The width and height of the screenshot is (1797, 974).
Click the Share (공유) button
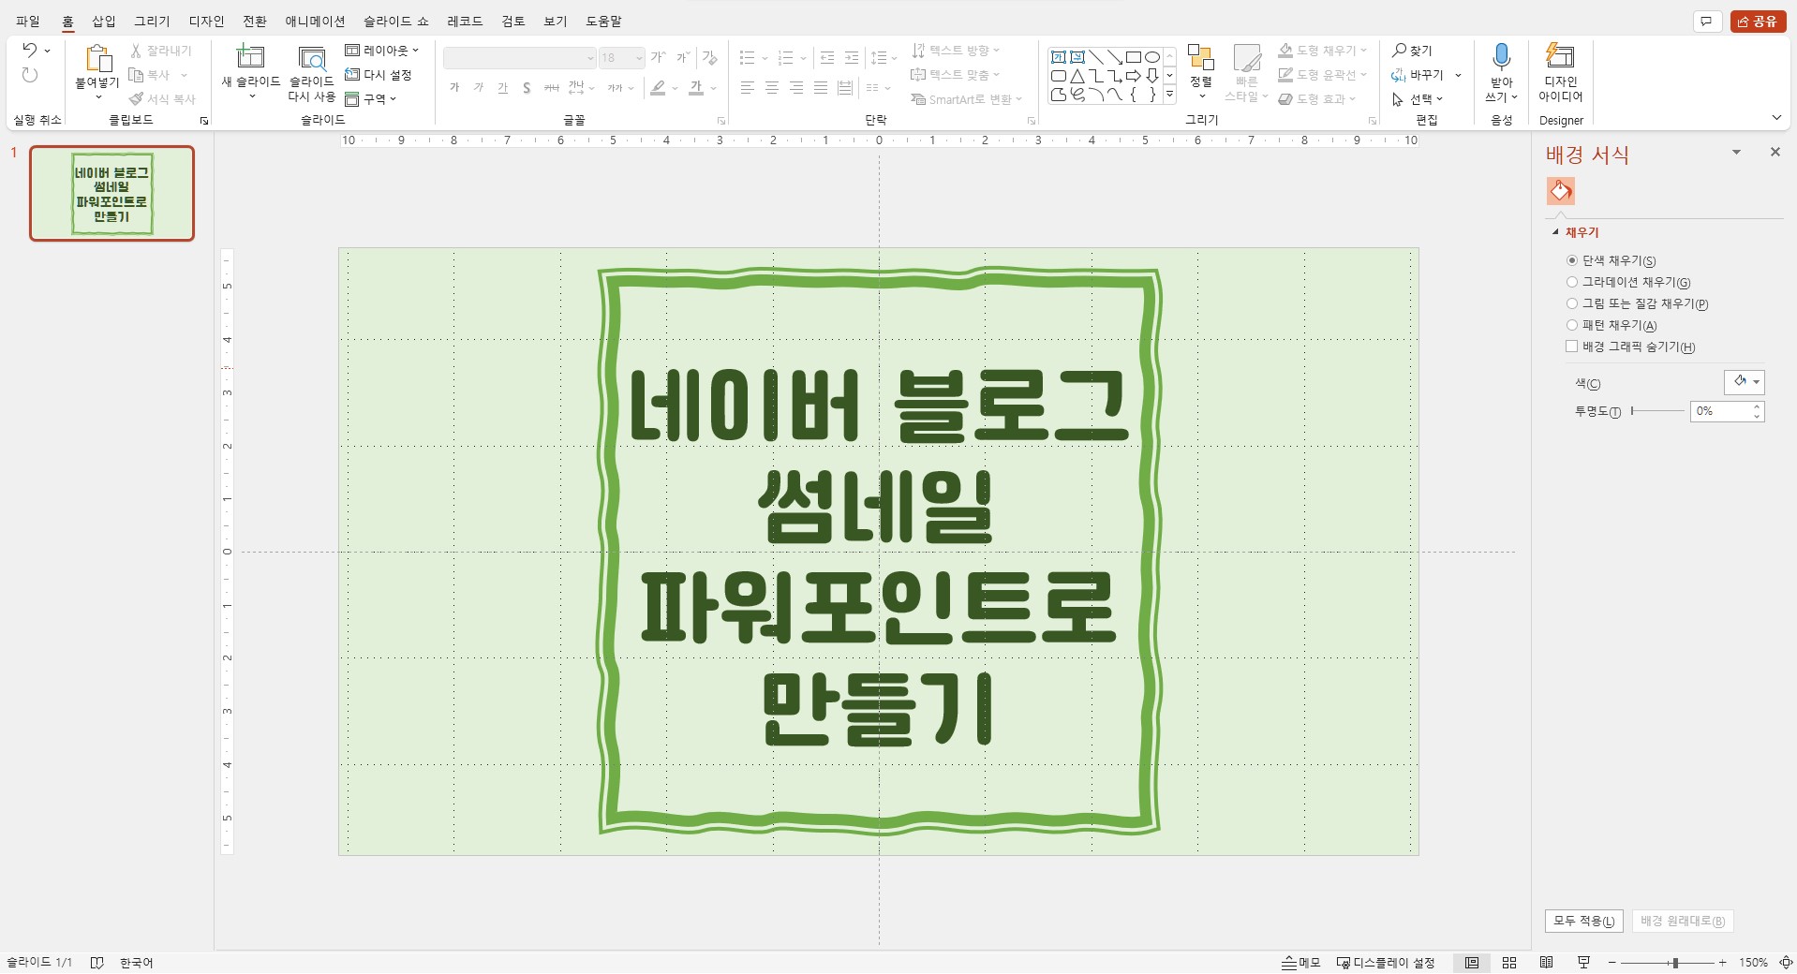point(1758,22)
